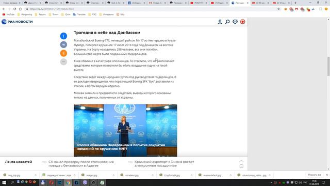This screenshot has height=186, width=330.
Task: Switch to the first browser tab
Action: click(11, 3)
